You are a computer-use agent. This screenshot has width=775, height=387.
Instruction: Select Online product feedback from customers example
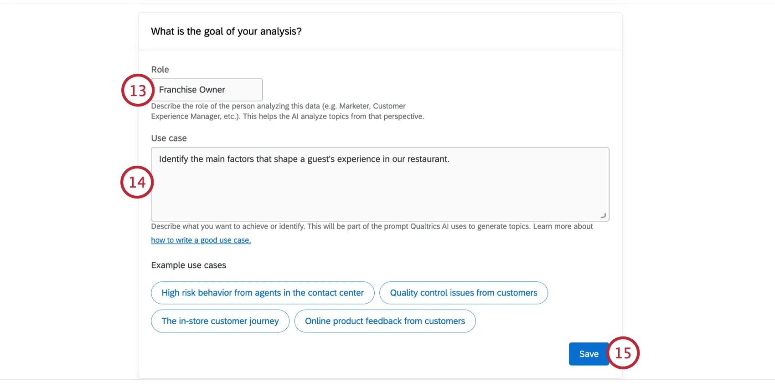click(385, 321)
